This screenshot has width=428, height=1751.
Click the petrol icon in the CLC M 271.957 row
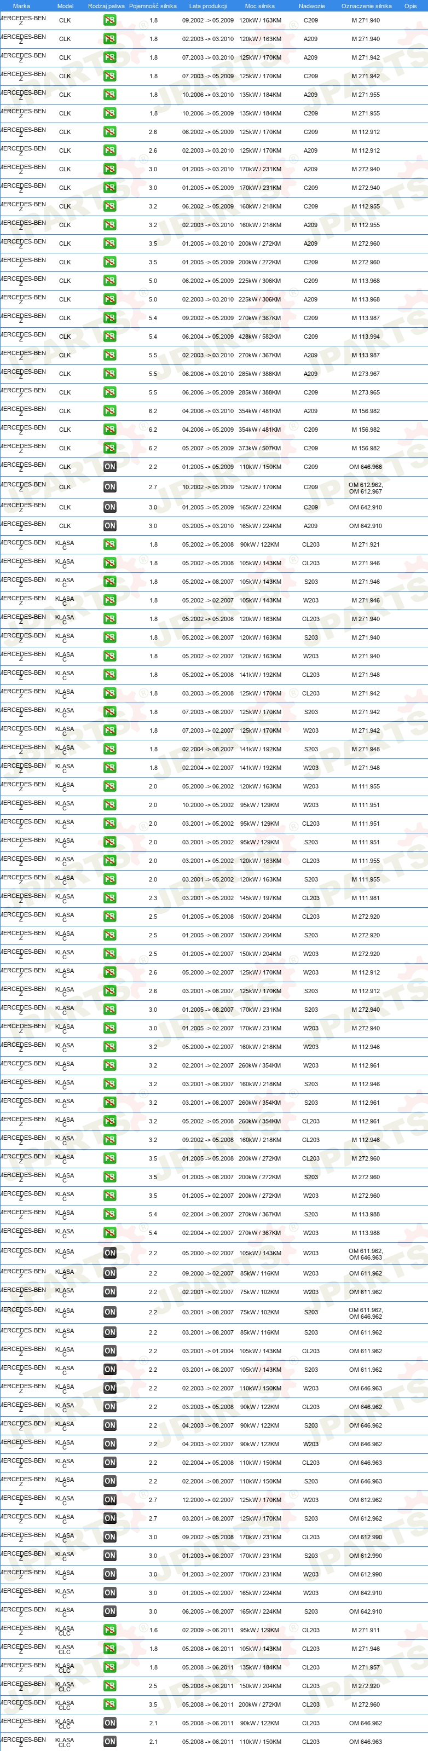click(109, 1667)
